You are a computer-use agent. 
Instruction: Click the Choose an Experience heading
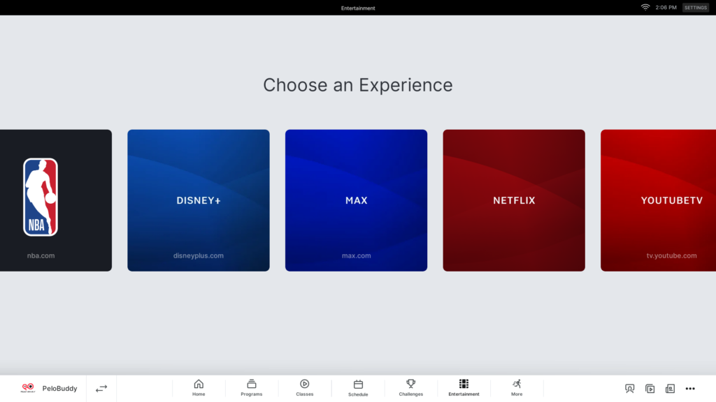click(x=358, y=85)
